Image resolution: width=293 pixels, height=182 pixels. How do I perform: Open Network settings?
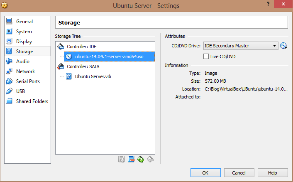coord(27,71)
